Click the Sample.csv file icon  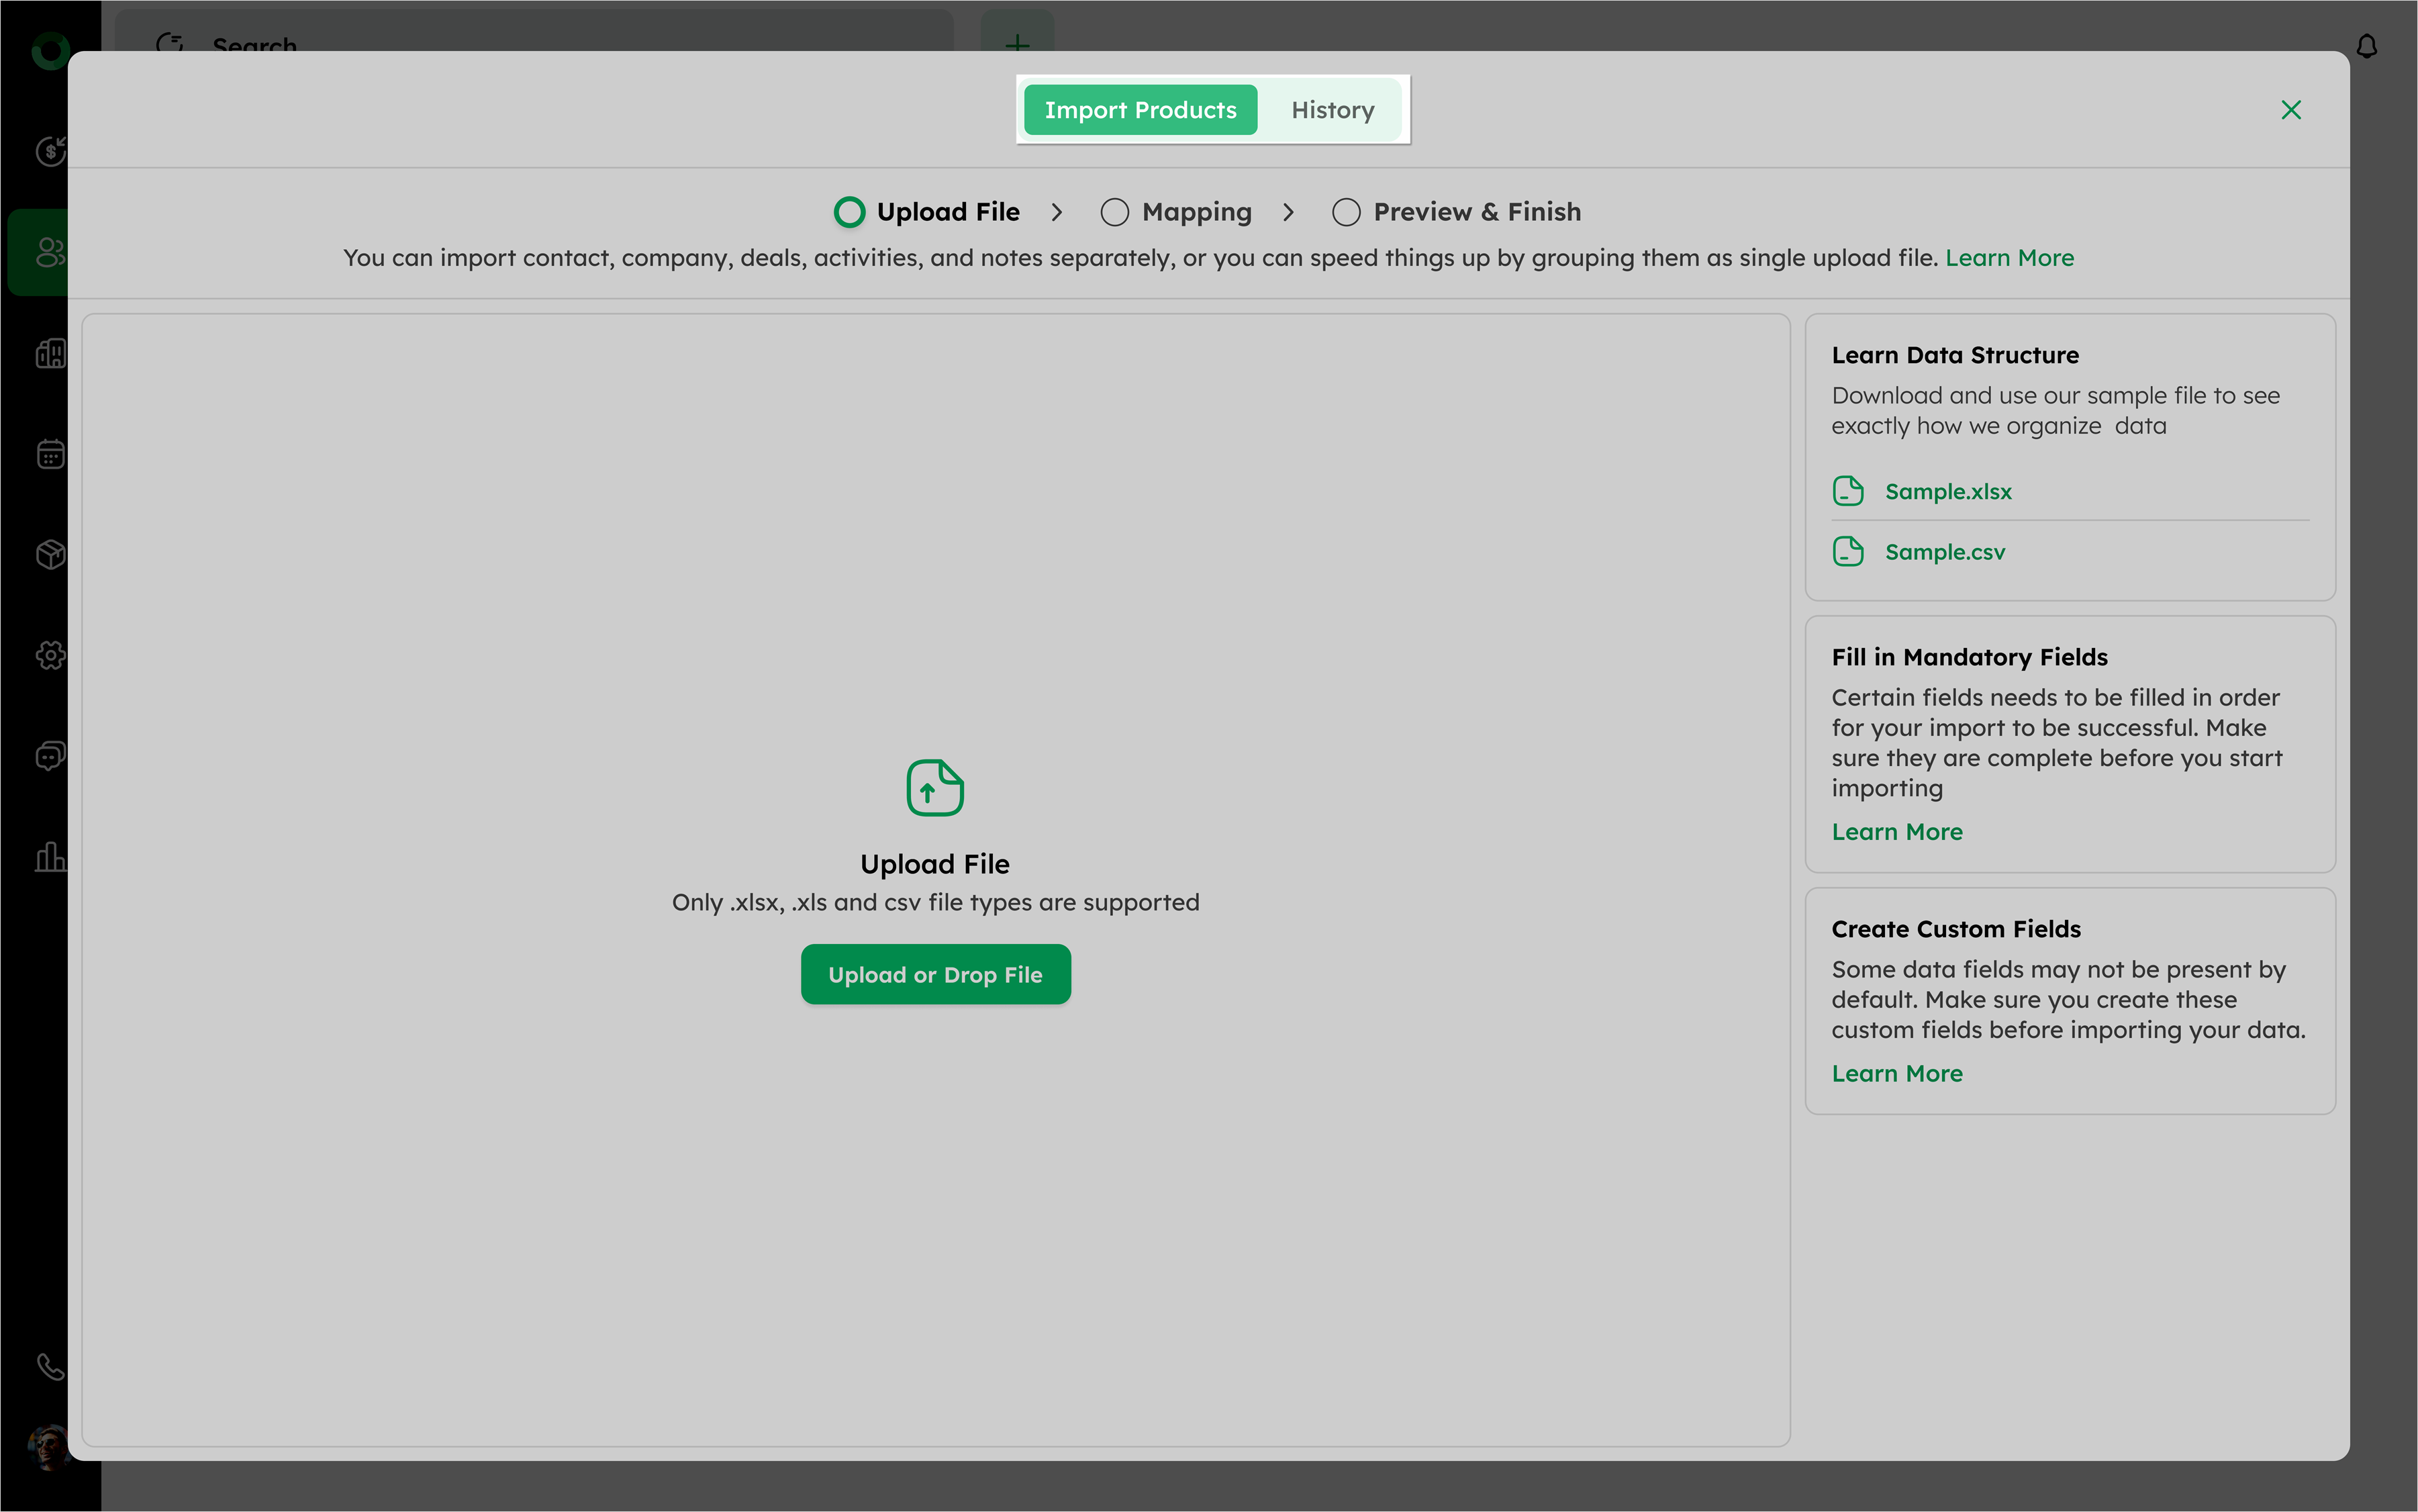point(1847,552)
